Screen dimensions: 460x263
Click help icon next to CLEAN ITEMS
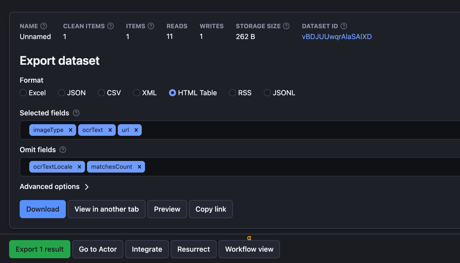[110, 26]
